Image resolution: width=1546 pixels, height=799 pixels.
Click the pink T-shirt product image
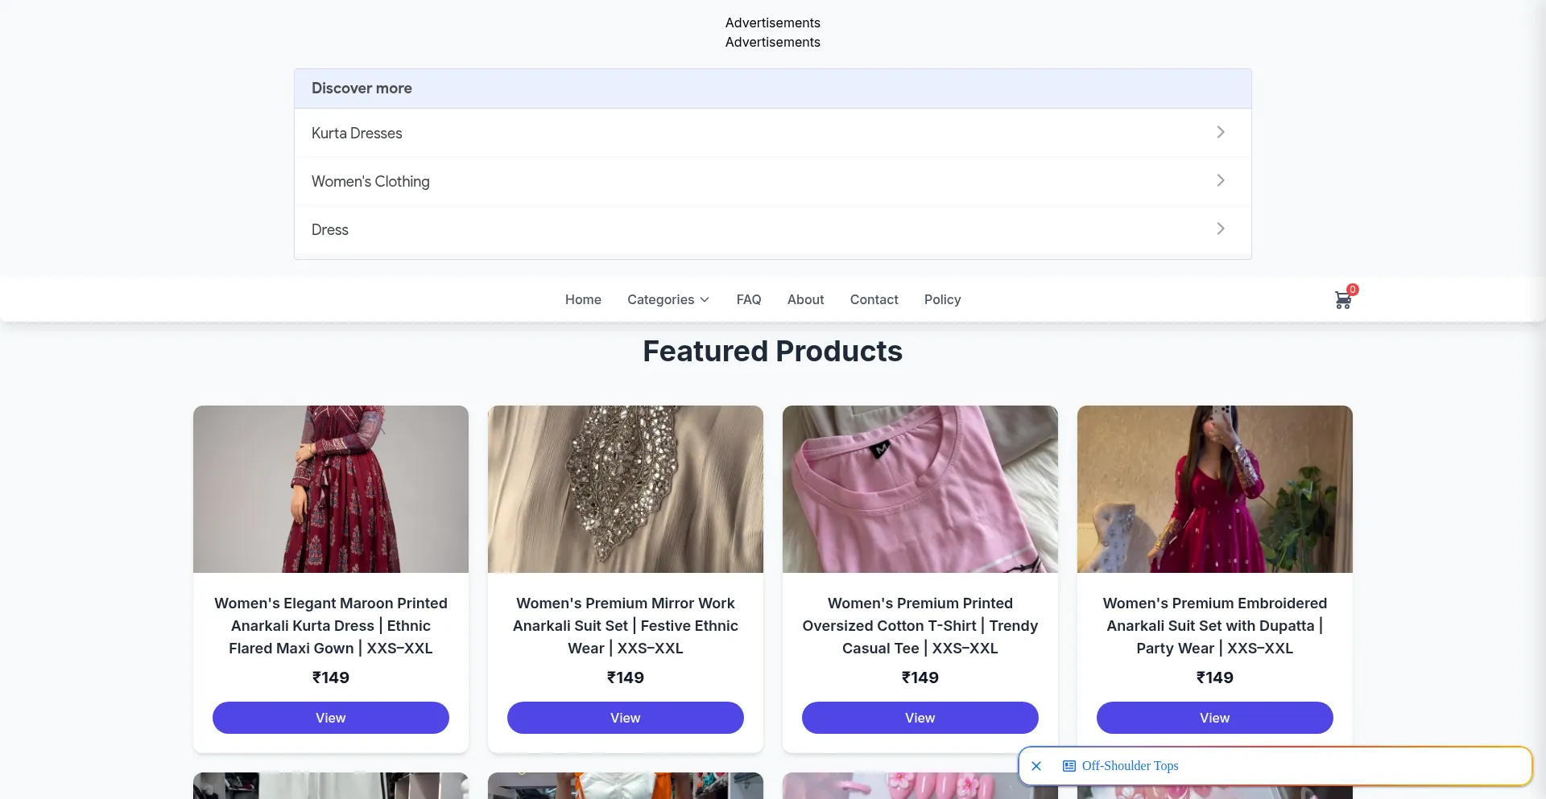coord(920,489)
